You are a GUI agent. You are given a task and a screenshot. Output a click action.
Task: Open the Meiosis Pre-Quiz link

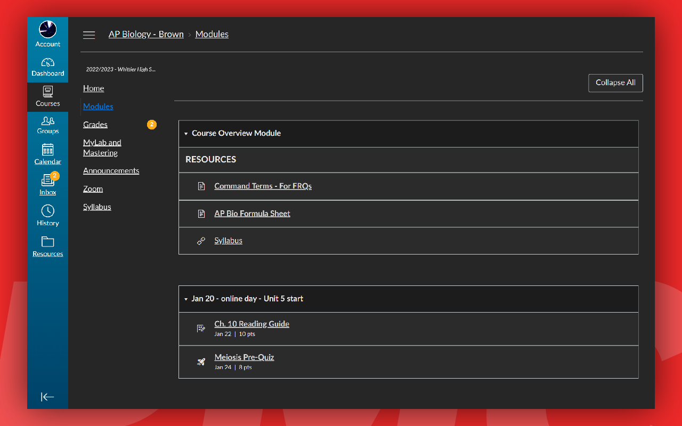tap(245, 357)
